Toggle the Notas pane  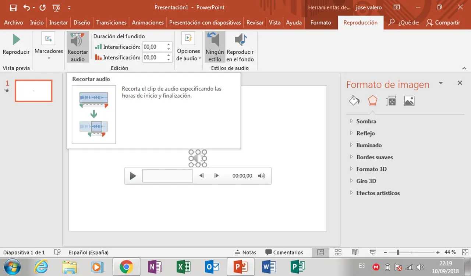tap(245, 252)
